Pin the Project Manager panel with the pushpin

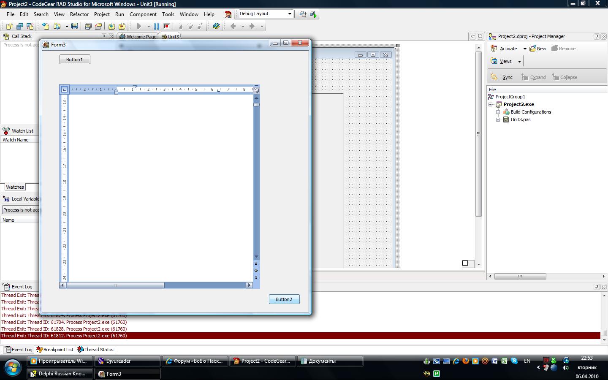click(x=597, y=36)
